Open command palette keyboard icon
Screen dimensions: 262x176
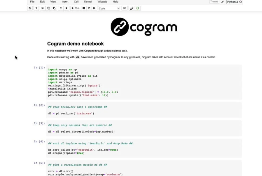tap(124, 8)
